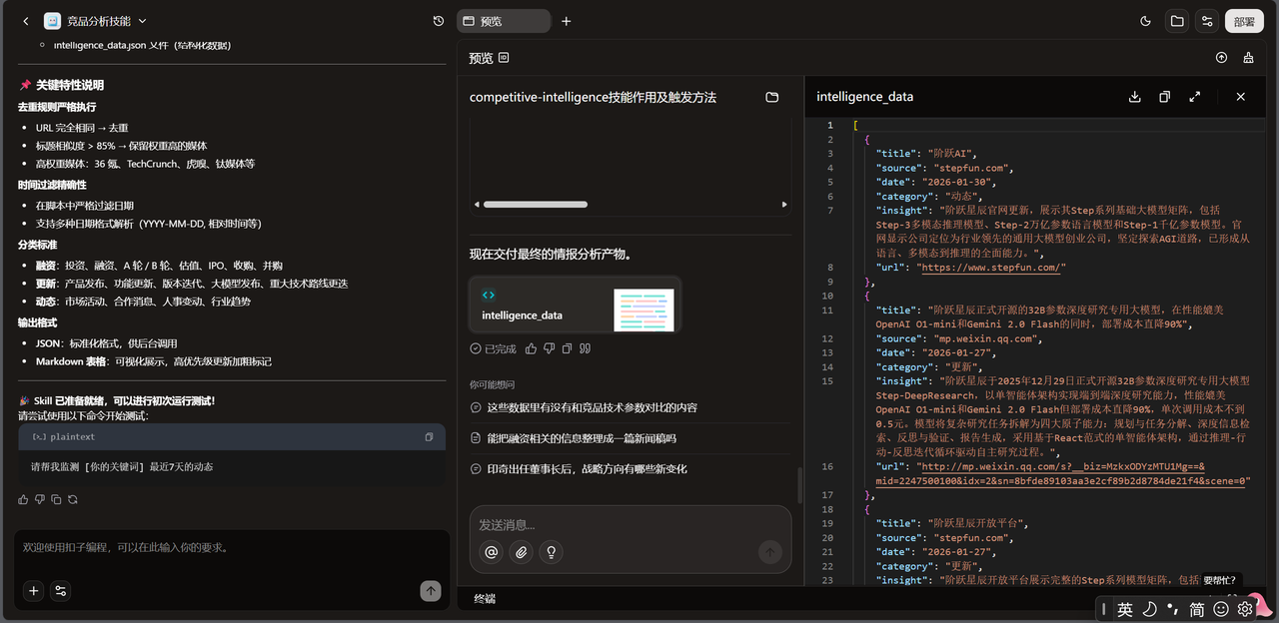Open the chat history clock icon
1279x623 pixels.
439,21
